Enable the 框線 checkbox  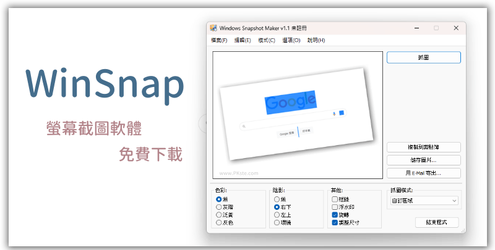coord(341,199)
